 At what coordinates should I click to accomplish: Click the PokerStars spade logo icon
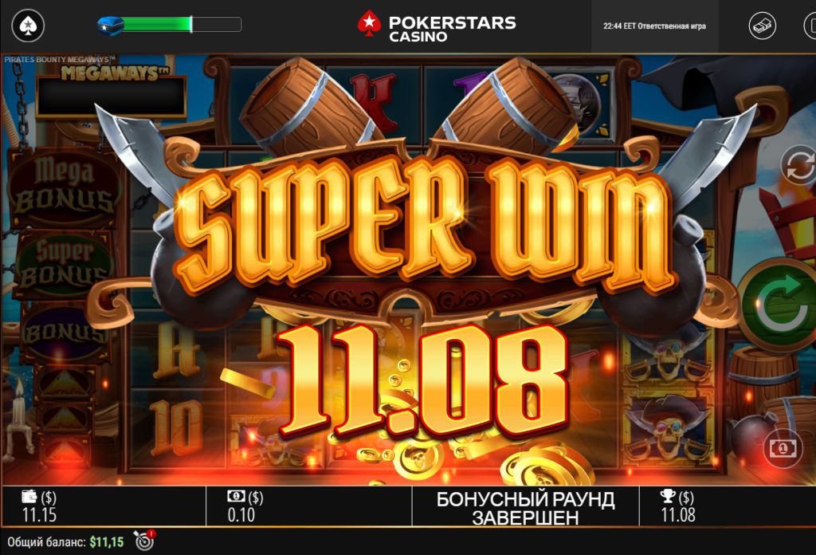coord(28,26)
